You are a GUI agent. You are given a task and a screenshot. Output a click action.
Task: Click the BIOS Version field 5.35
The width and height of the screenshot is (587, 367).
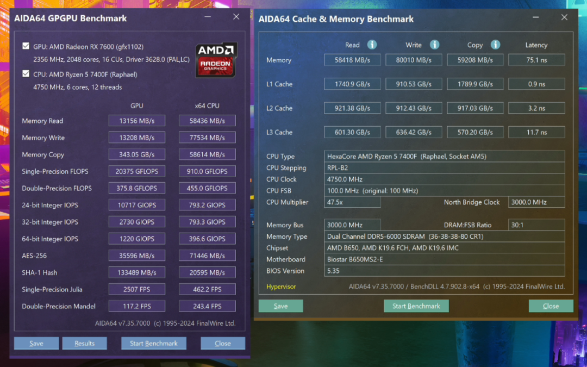point(445,270)
